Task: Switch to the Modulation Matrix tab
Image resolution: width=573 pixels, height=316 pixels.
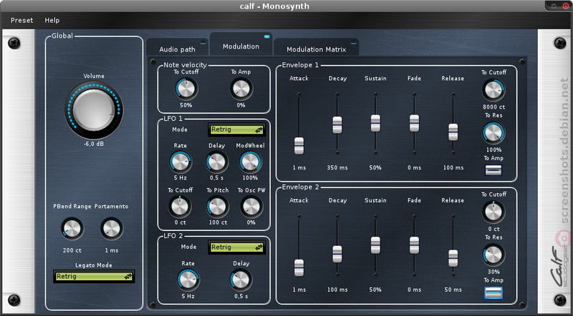Action: [x=316, y=48]
